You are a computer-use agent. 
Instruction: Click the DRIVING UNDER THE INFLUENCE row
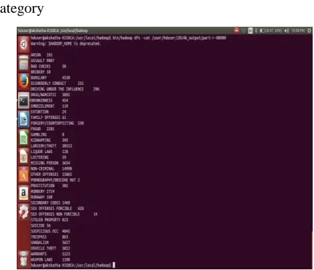point(65,89)
